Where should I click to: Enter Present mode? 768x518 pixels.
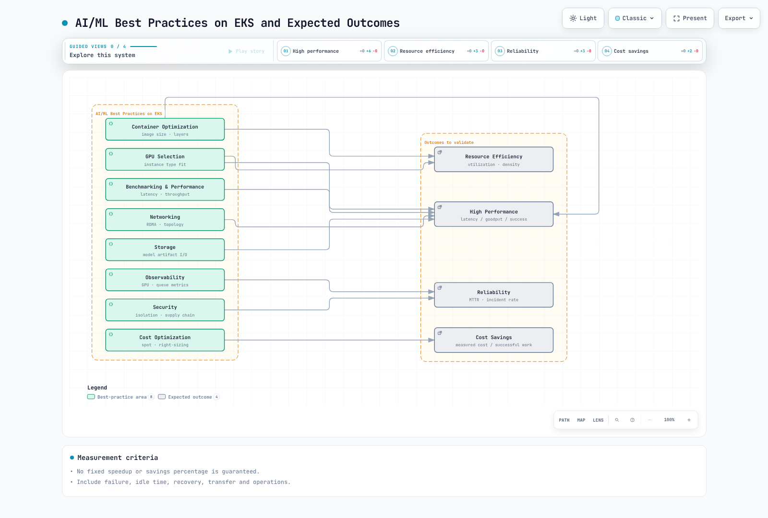(x=690, y=18)
